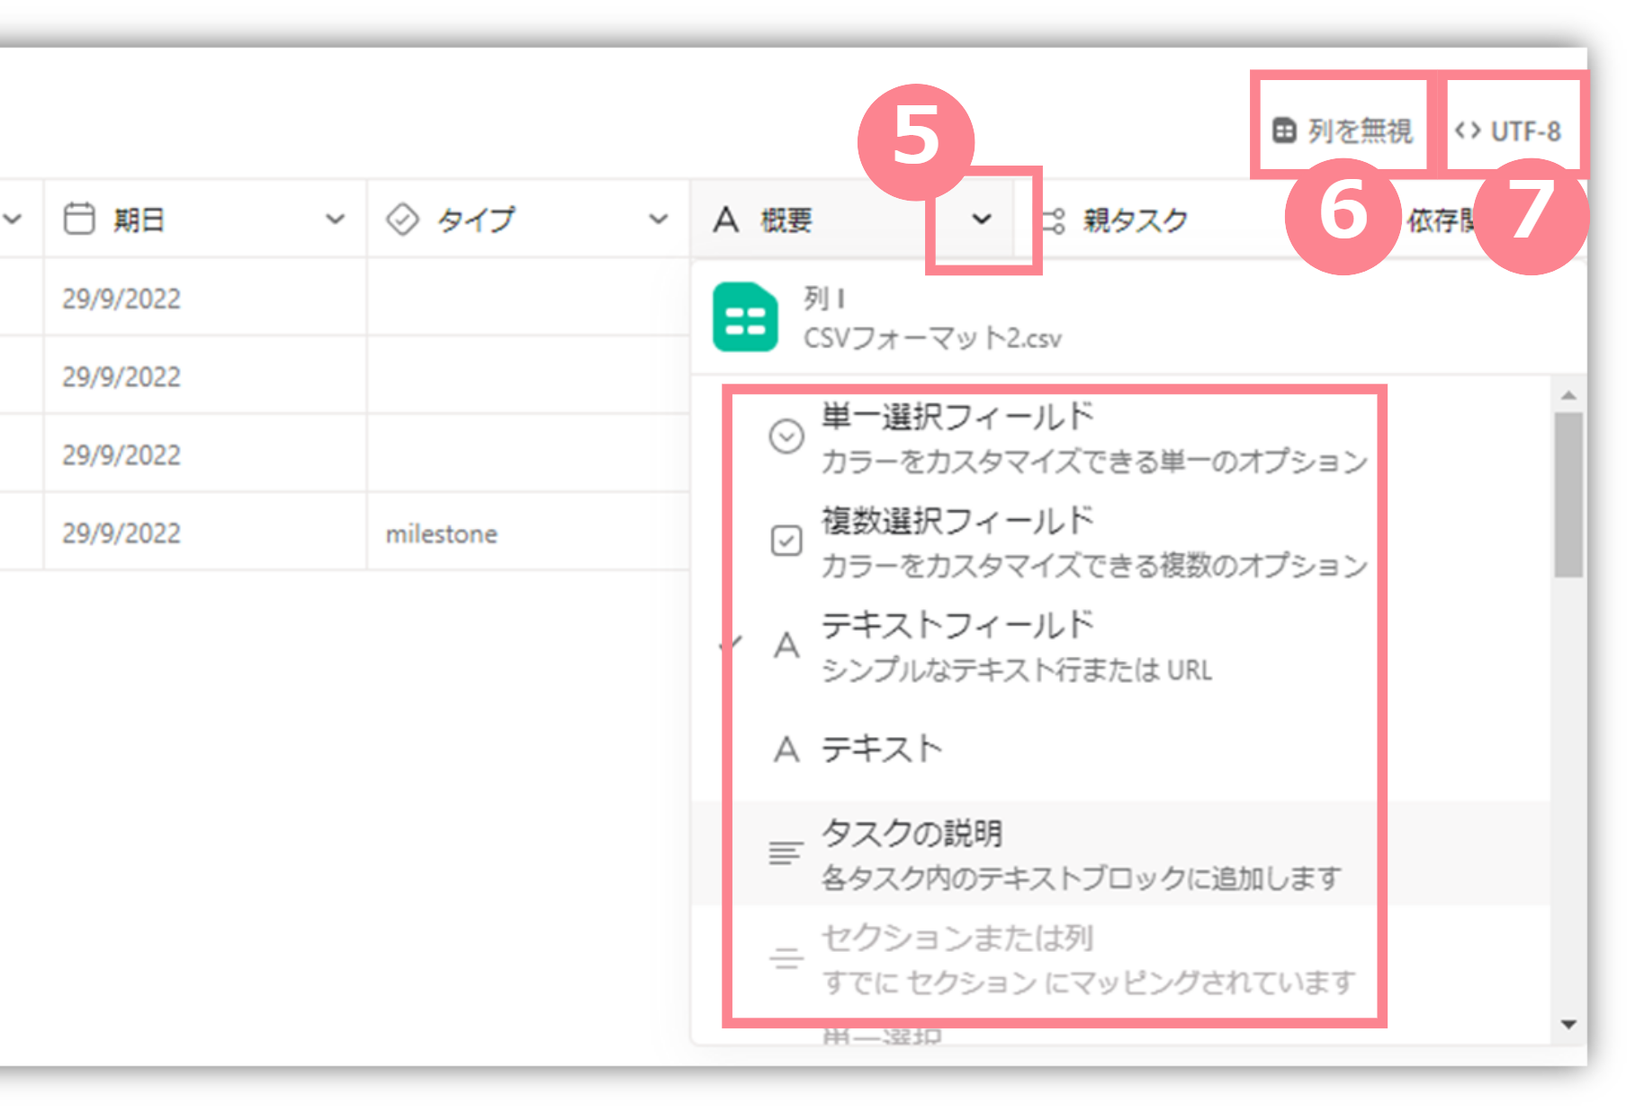Click the subtask icon beside 親タスク
Viewport: 1635px width, 1113px height.
tap(1053, 220)
